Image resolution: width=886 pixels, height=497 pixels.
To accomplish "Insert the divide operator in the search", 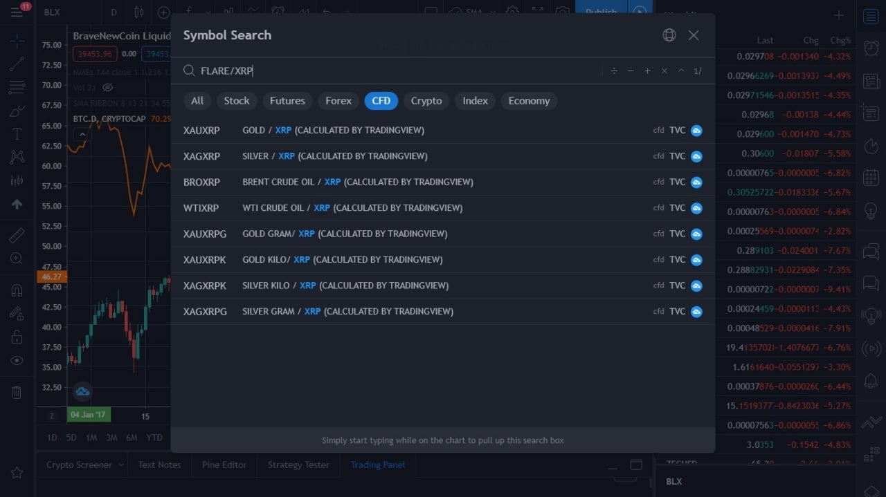I will coord(614,71).
